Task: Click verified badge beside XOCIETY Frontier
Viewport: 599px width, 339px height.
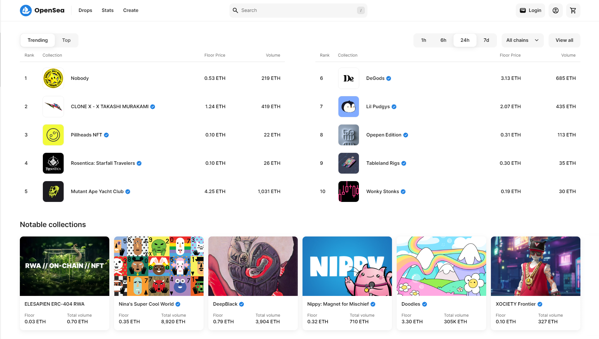Action: [x=540, y=304]
